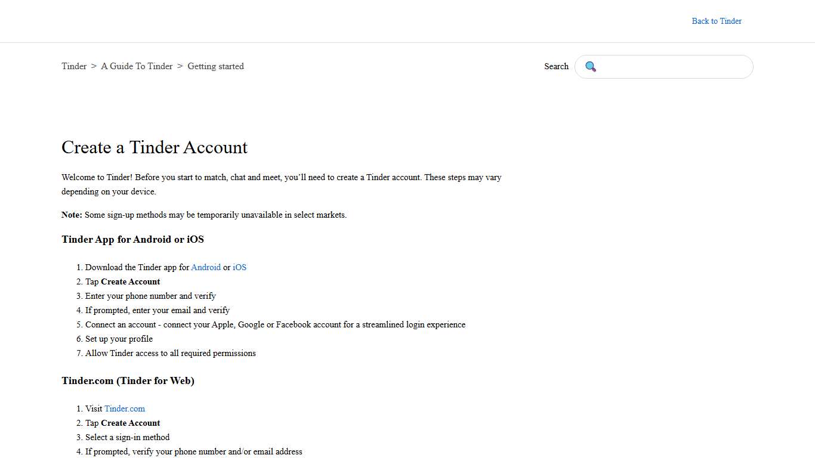
Task: Click the "Allow Tinder access" step text
Action: tap(171, 353)
